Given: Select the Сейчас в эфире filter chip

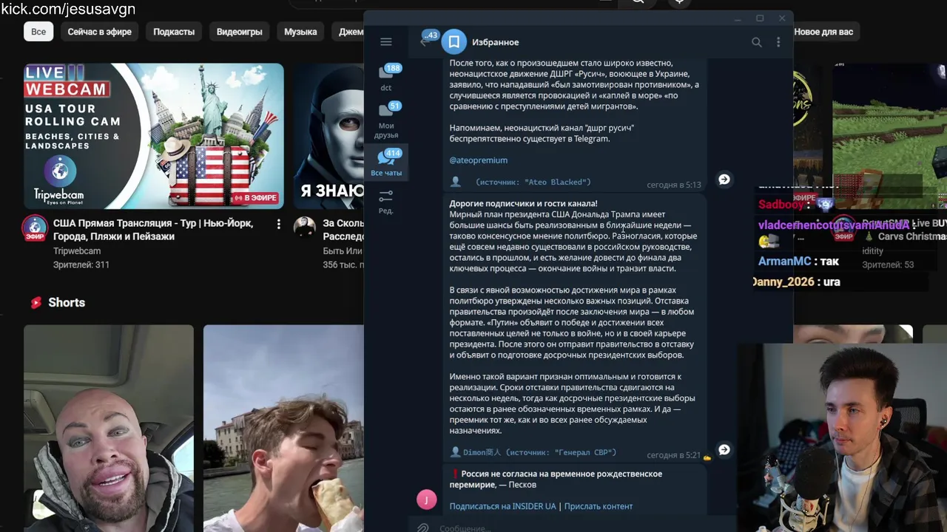Looking at the screenshot, I should pyautogui.click(x=100, y=32).
